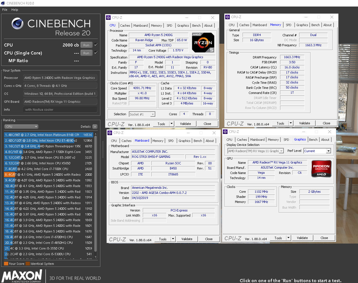
Task: Switch to SPD tab in Memory tab window
Action: 289,25
